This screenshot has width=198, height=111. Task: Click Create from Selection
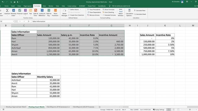coord(76,15)
